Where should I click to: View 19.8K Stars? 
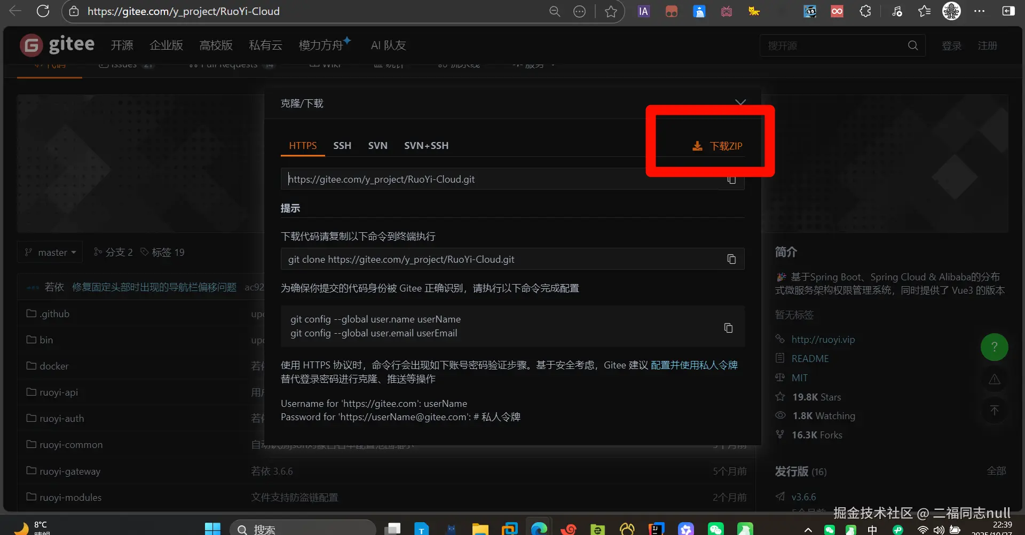click(816, 397)
